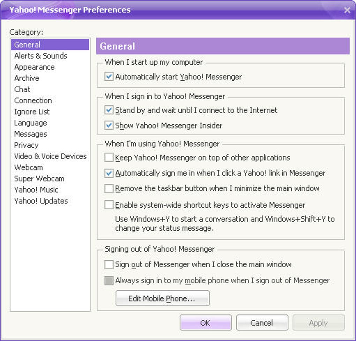The image size is (356, 341).
Task: Toggle Automatically sign me in checkbox
Action: 109,173
